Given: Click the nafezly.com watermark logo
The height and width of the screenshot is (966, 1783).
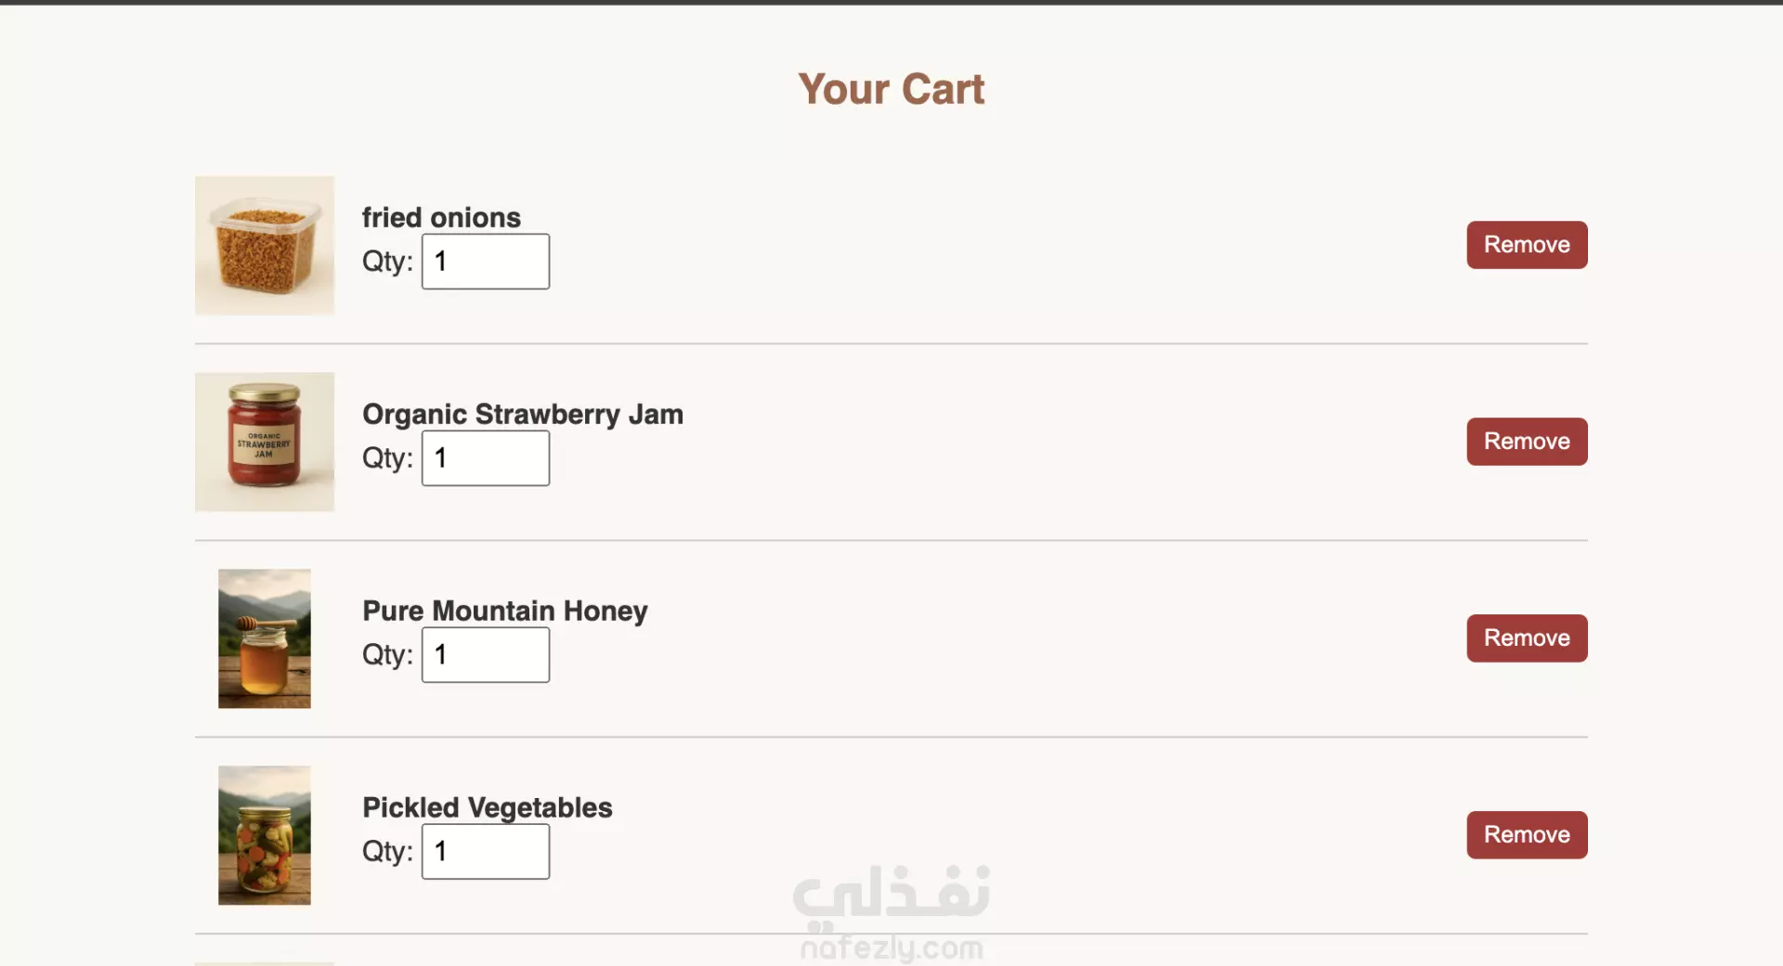Looking at the screenshot, I should click(x=891, y=914).
